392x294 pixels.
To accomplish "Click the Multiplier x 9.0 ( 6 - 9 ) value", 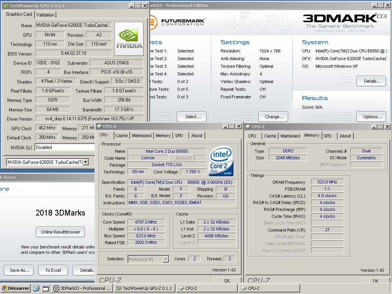I will [146, 229].
